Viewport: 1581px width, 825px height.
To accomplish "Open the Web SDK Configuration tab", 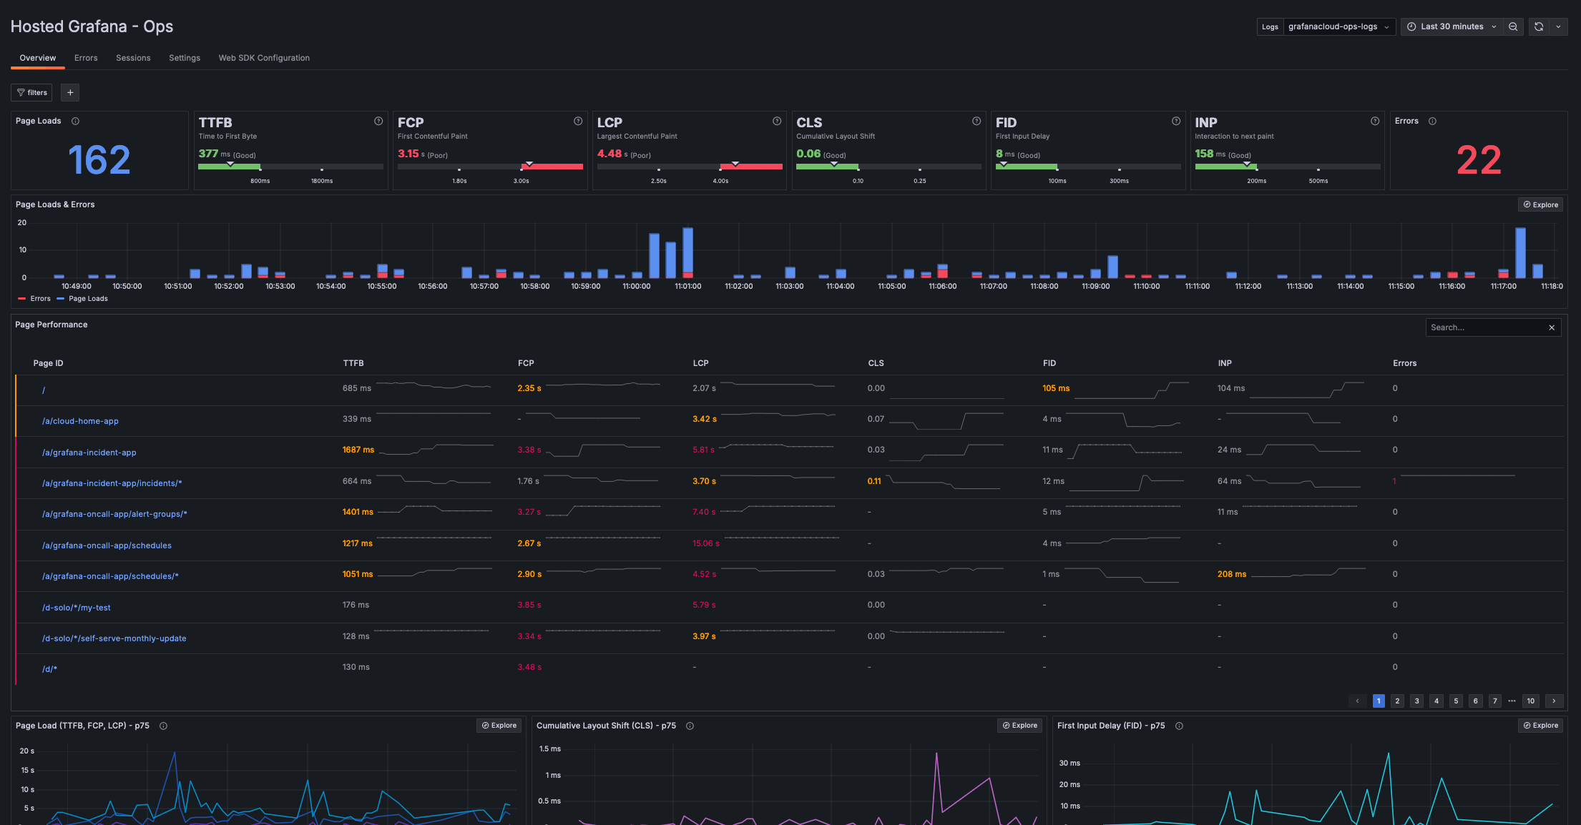I will point(264,58).
